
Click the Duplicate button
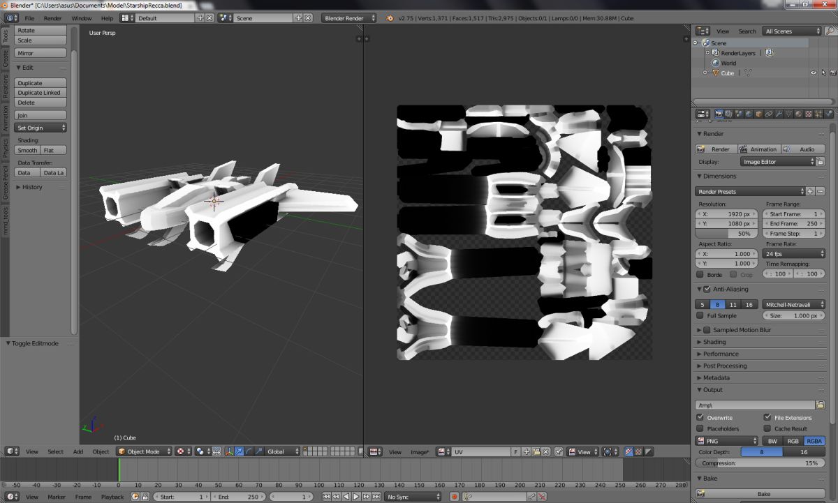41,83
